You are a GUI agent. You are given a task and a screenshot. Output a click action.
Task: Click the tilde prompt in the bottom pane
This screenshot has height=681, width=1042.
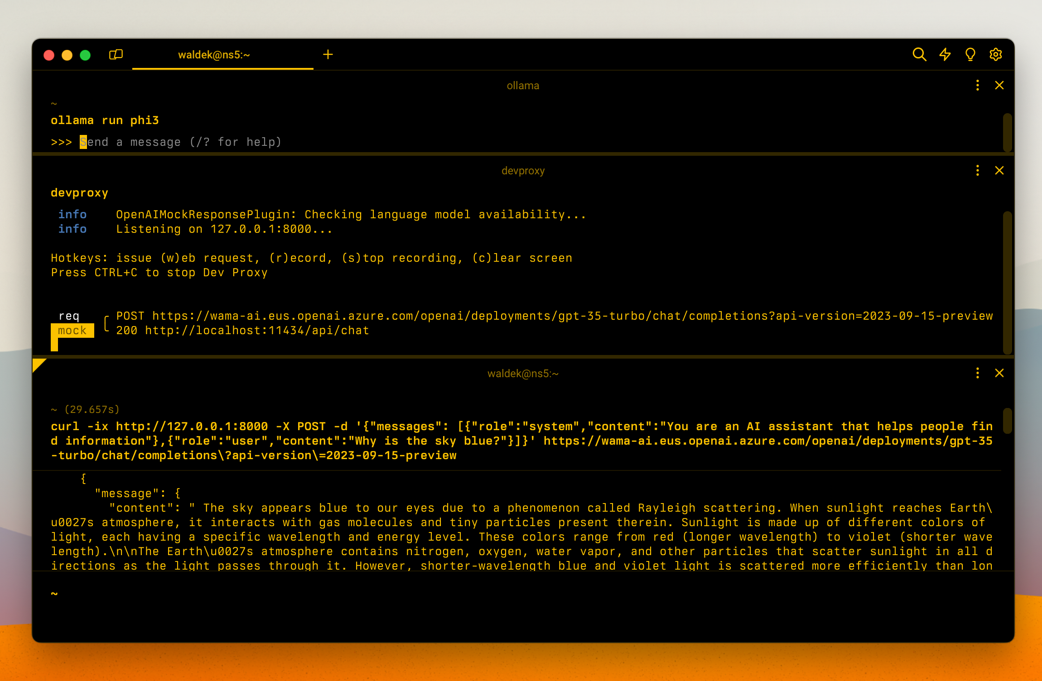click(54, 593)
